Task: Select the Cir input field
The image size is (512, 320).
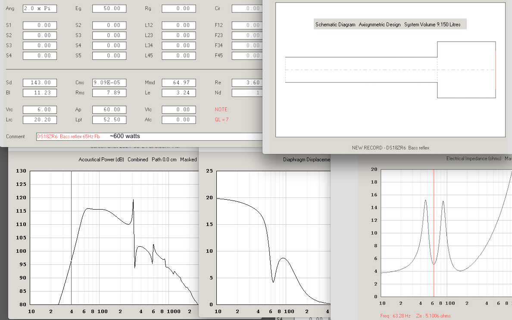Action: coord(247,9)
